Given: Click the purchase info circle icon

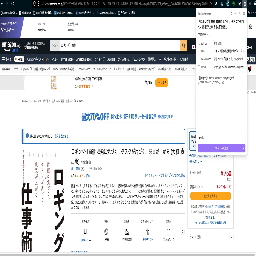Looking at the screenshot, I should coord(27,136).
